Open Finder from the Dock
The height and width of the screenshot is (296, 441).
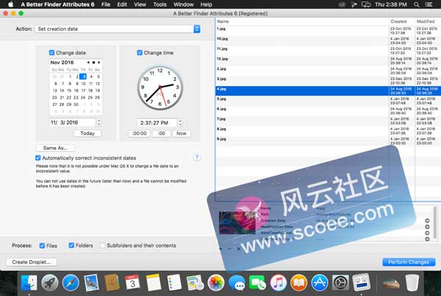pos(29,283)
